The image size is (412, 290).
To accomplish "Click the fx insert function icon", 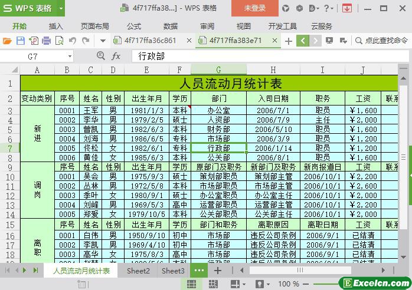I will (x=116, y=56).
